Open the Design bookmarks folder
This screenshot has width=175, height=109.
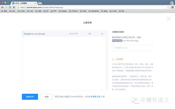(63, 11)
